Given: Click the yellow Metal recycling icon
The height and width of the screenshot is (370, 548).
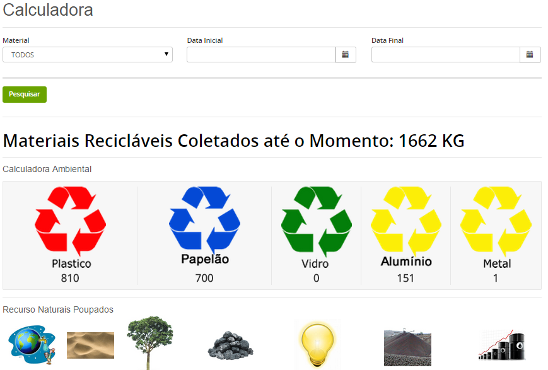Looking at the screenshot, I should click(496, 221).
